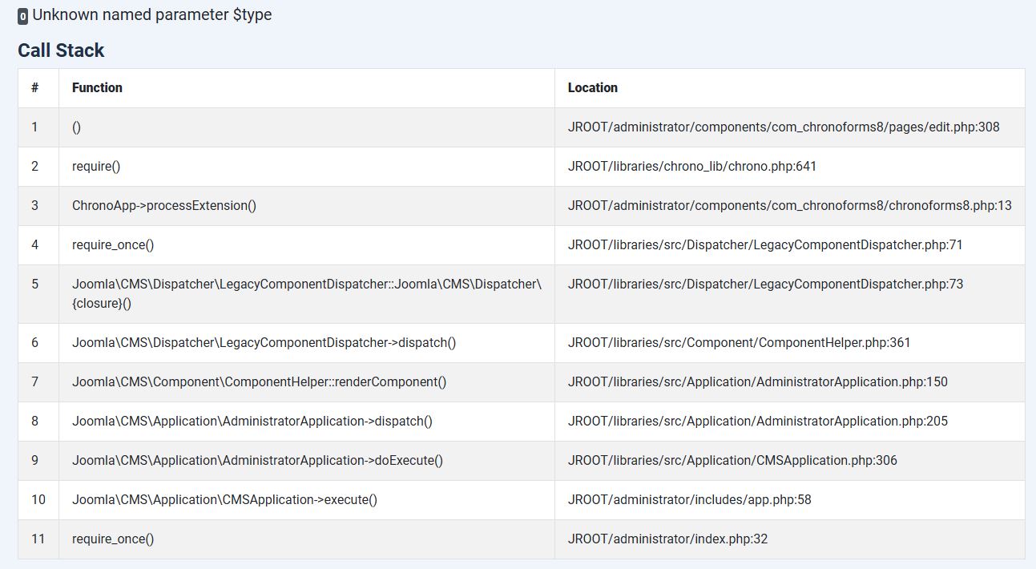Click the ComponentHelper.php:361 location cell
1036x569 pixels.
tap(739, 342)
